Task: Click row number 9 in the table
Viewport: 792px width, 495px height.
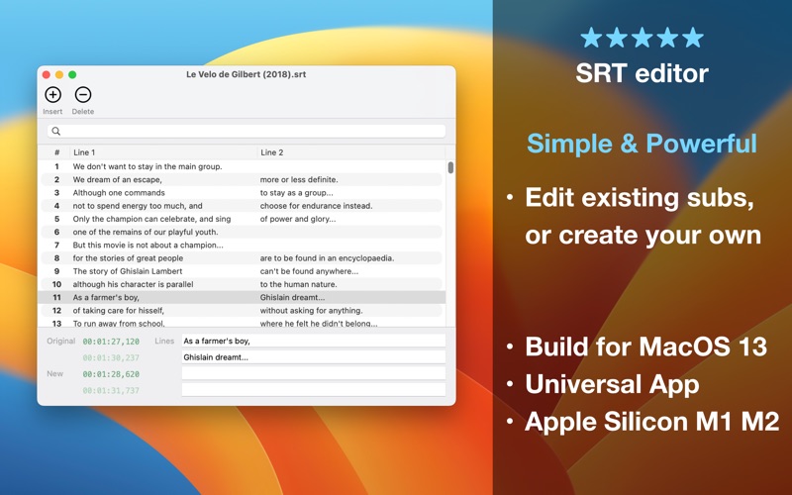Action: (x=56, y=271)
